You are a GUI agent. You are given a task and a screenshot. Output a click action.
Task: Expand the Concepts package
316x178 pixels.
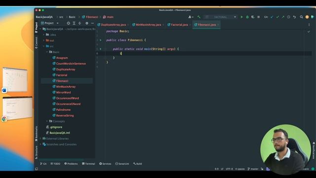tap(47, 121)
